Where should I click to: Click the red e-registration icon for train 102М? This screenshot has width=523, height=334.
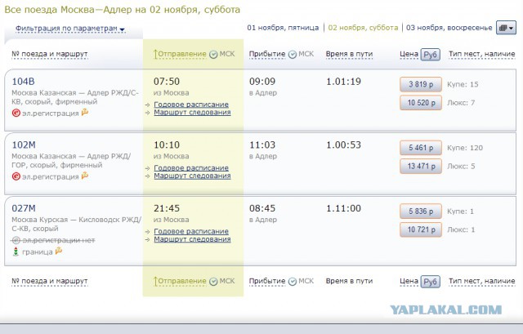pos(16,176)
